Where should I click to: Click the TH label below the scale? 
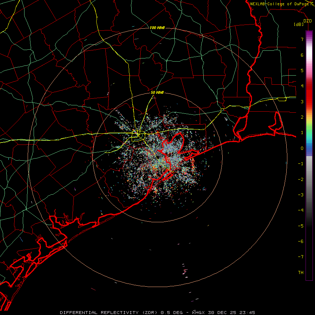click(x=301, y=273)
